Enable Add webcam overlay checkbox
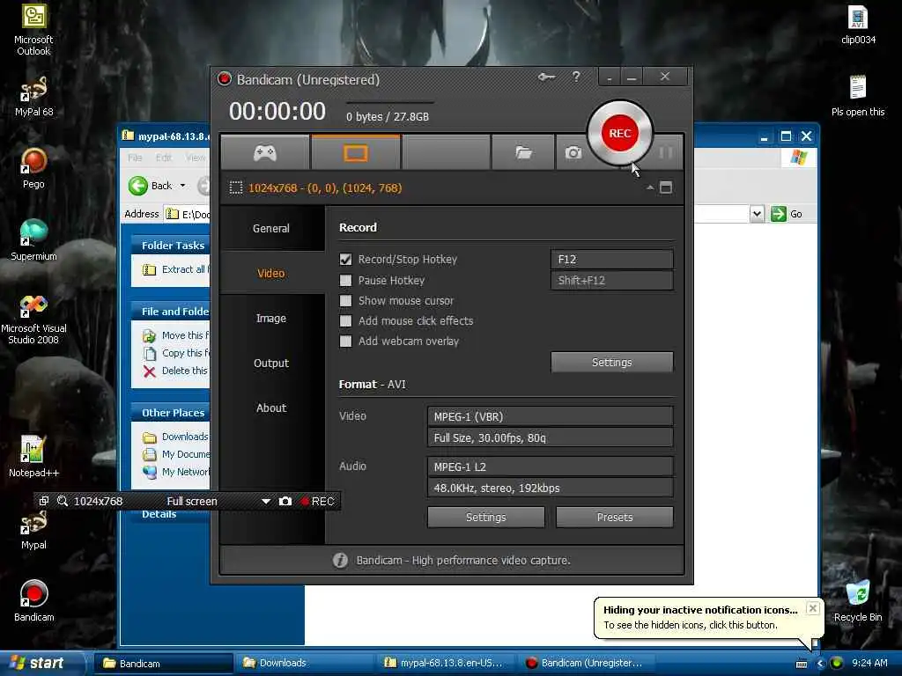The image size is (902, 676). pyautogui.click(x=345, y=341)
